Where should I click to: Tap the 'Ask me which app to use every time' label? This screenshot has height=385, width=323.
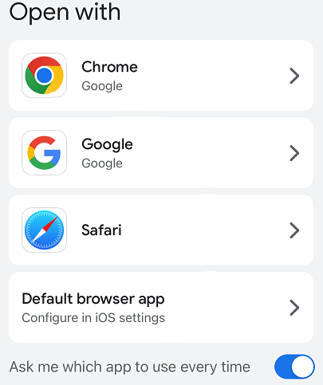pyautogui.click(x=130, y=367)
